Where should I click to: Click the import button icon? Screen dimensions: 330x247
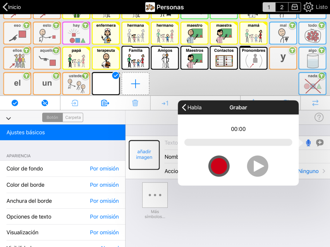[75, 103]
